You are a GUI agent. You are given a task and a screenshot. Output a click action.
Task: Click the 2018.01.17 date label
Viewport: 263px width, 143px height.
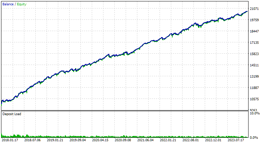tap(10, 140)
